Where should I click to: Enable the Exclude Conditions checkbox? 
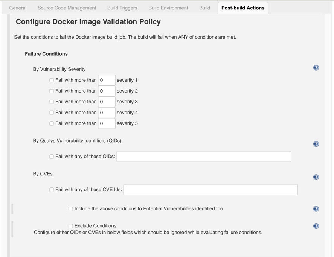tap(70, 226)
